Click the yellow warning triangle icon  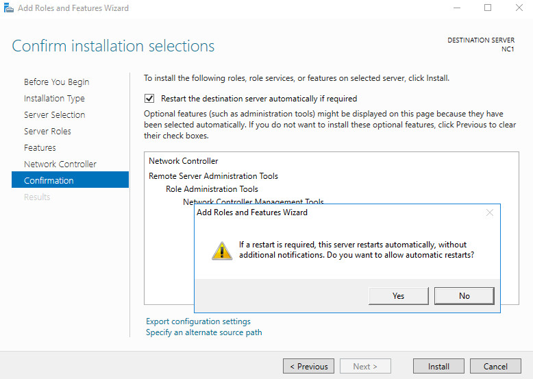click(222, 251)
